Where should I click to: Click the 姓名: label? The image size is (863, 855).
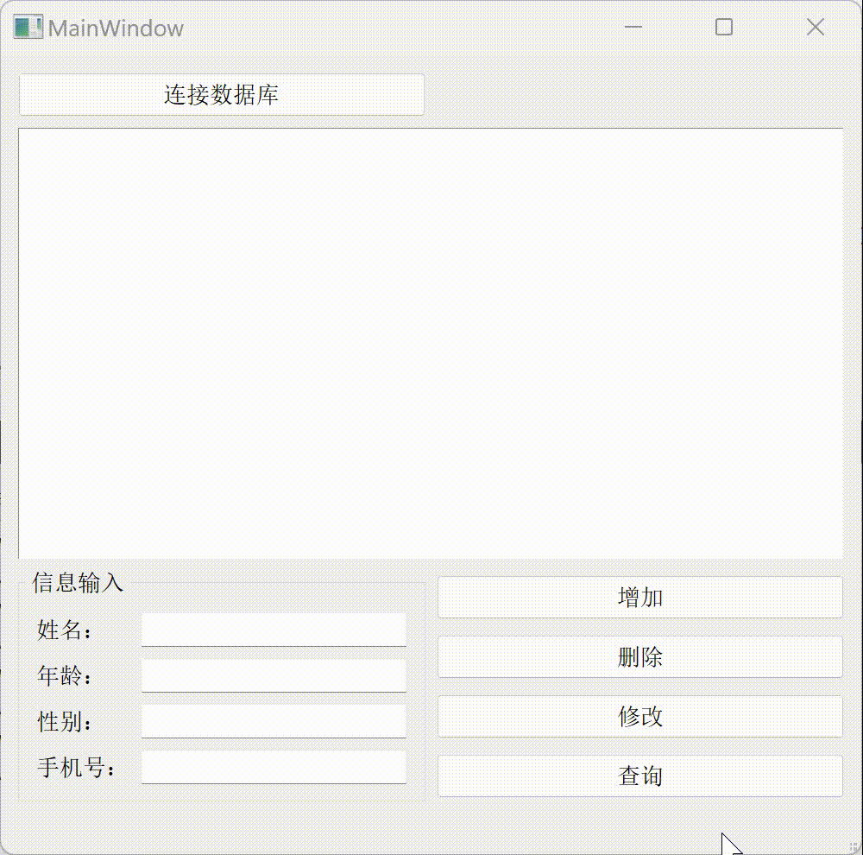(x=64, y=630)
